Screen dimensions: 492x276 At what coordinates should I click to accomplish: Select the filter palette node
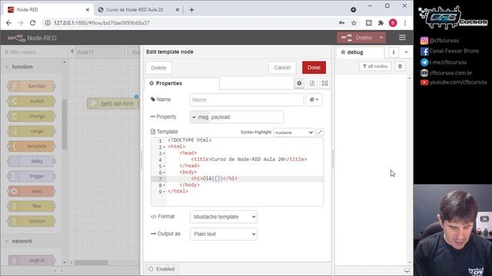[x=32, y=206]
